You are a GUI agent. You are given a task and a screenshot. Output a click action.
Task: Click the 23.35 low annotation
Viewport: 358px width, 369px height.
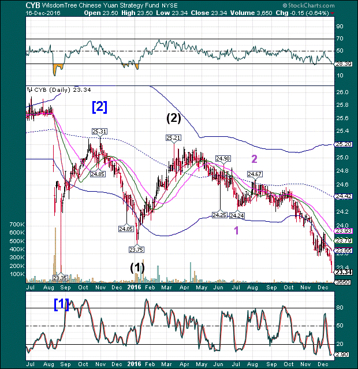tap(60, 278)
